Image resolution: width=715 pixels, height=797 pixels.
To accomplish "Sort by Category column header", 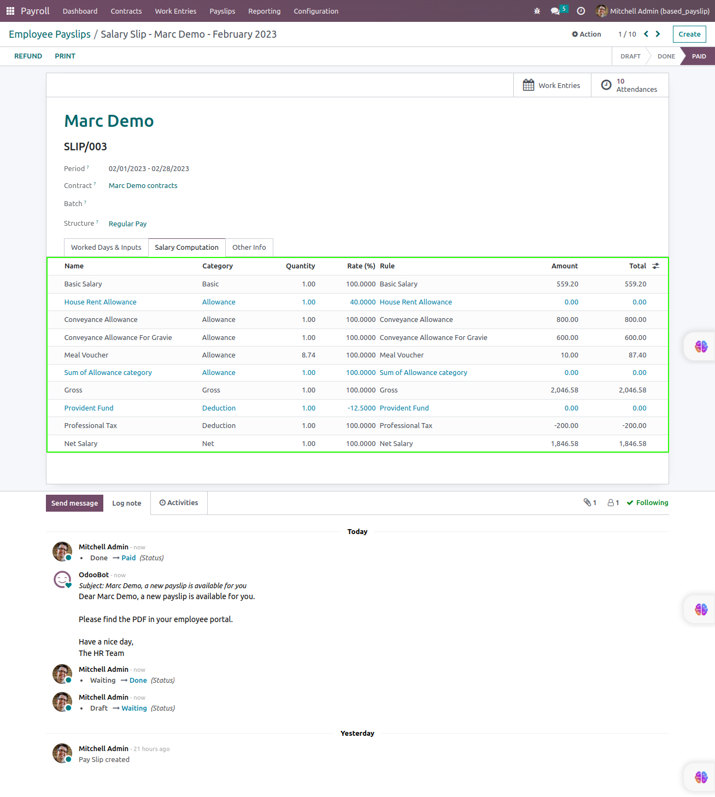I will (218, 266).
